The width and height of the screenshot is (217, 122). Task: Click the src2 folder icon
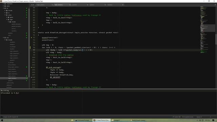click(5, 38)
